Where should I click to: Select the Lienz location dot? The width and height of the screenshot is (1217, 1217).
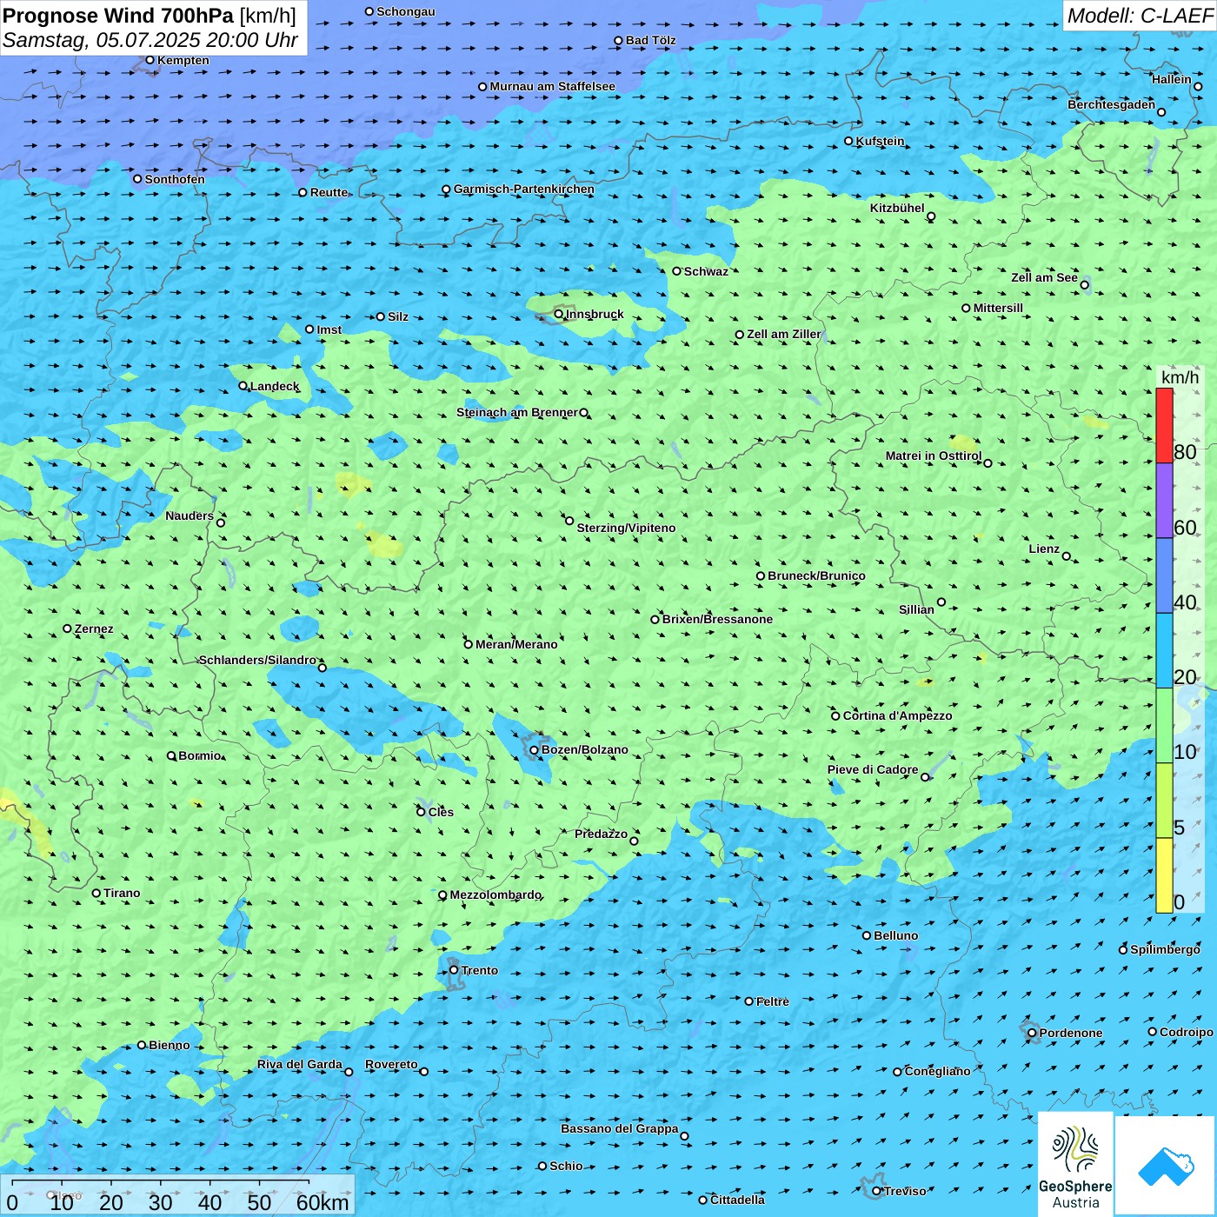click(x=1067, y=556)
